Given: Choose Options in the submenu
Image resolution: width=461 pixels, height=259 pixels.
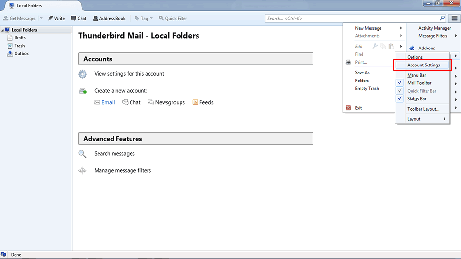Looking at the screenshot, I should coord(414,57).
